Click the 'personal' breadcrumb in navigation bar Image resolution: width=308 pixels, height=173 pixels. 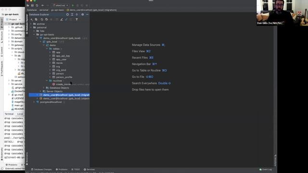(x=44, y=10)
